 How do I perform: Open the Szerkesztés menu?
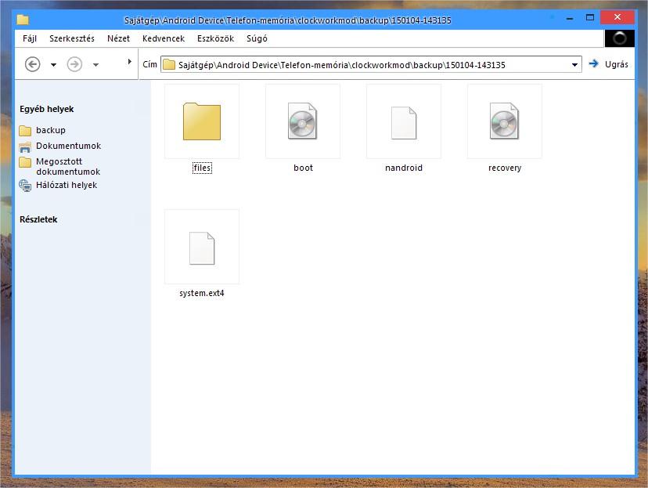[72, 38]
